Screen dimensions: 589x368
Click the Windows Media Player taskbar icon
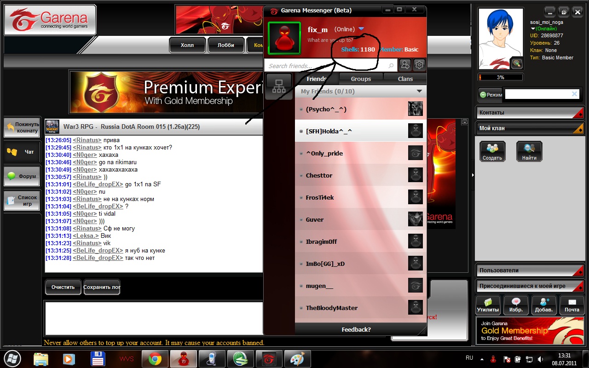[x=69, y=358]
